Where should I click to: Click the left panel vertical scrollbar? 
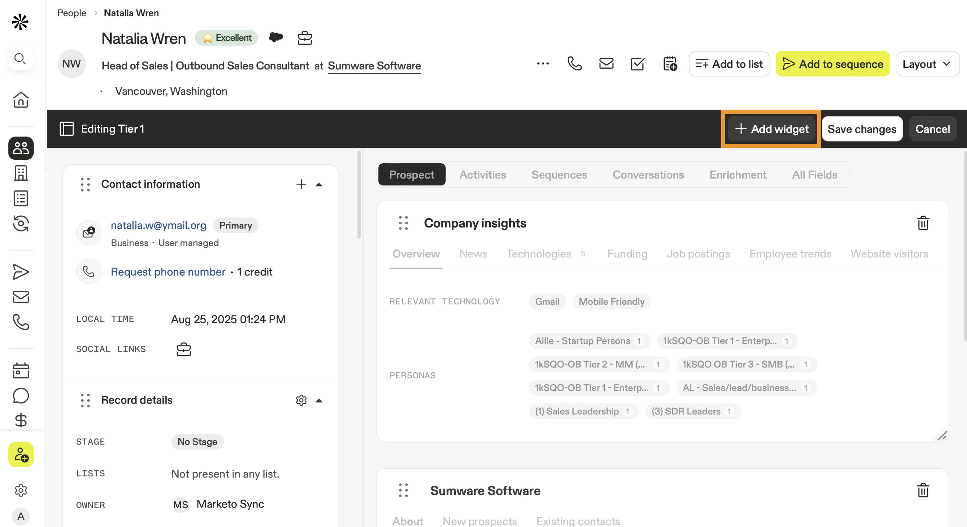[x=359, y=195]
